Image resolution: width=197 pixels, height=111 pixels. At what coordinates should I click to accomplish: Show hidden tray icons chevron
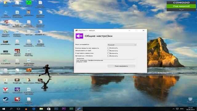pos(174,109)
